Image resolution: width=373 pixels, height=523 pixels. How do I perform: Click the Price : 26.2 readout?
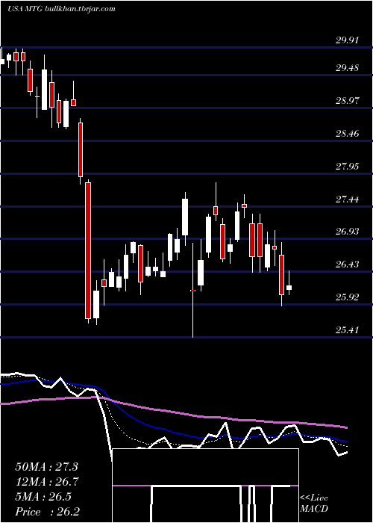tap(47, 512)
